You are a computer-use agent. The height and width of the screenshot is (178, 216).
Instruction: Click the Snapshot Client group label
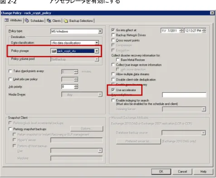[18, 118]
